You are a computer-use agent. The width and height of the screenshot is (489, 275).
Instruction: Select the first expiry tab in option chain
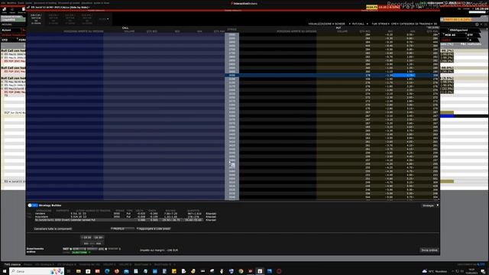(36, 19)
